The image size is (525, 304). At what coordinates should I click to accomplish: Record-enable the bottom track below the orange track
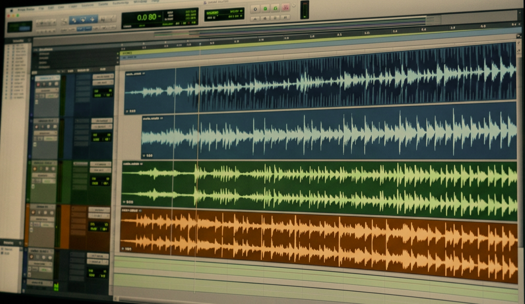[31, 257]
